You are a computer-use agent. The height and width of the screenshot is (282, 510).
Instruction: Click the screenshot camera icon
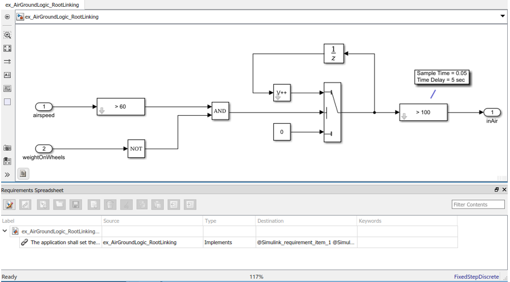[x=7, y=148]
